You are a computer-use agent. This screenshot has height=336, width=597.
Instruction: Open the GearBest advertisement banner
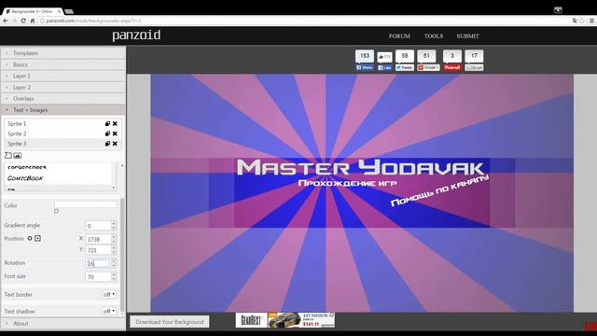coord(285,320)
